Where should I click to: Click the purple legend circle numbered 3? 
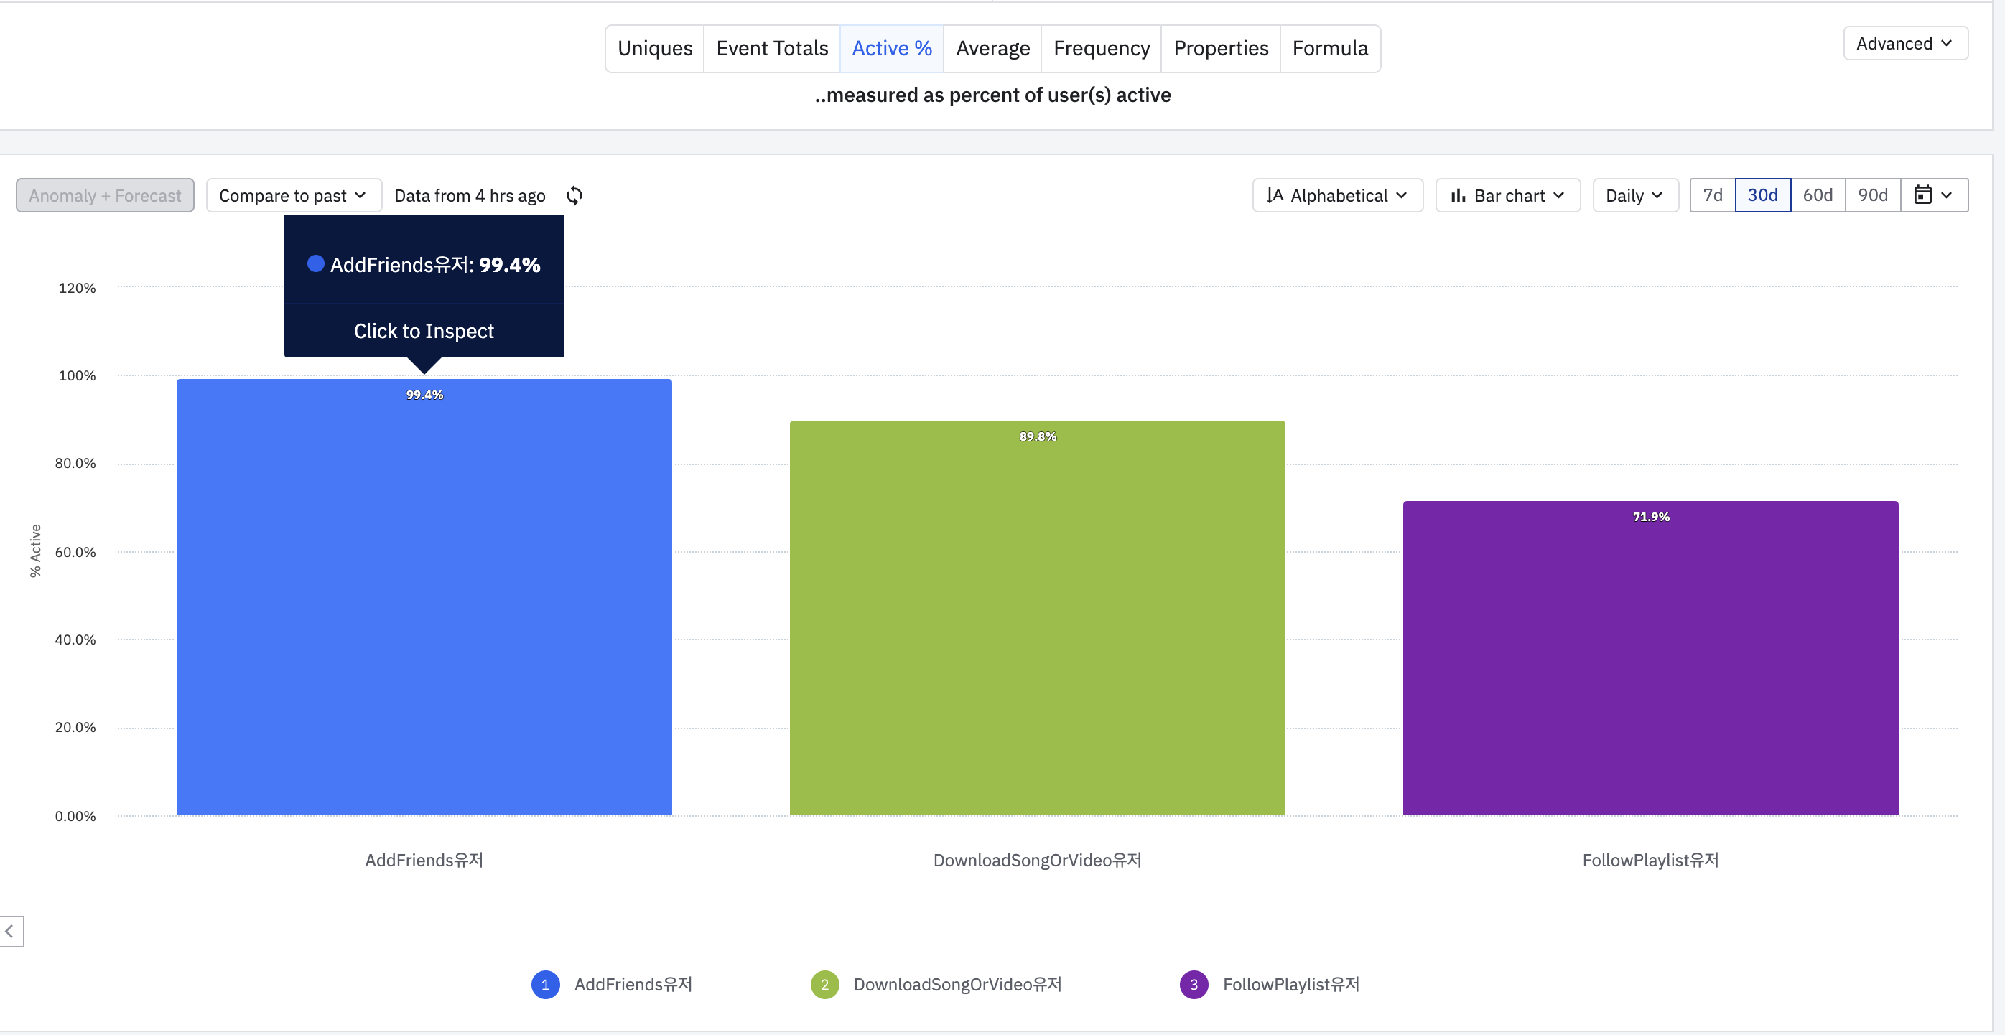click(1194, 985)
